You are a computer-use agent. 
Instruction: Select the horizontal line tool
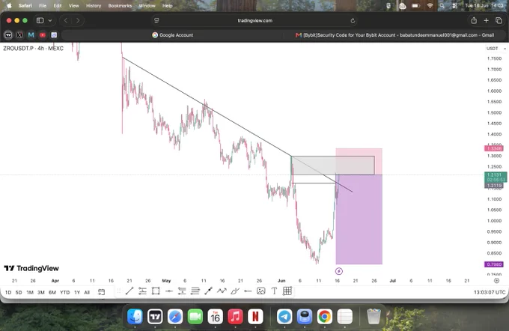(x=169, y=291)
